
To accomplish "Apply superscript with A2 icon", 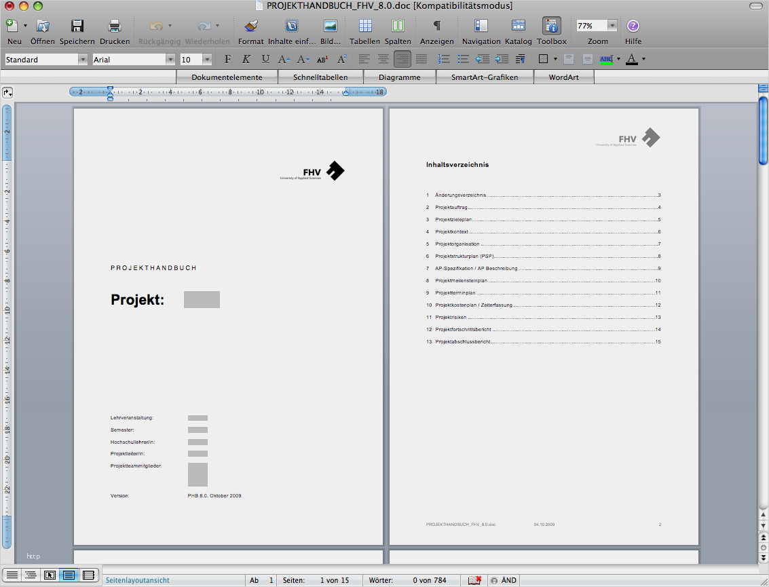I will 342,59.
